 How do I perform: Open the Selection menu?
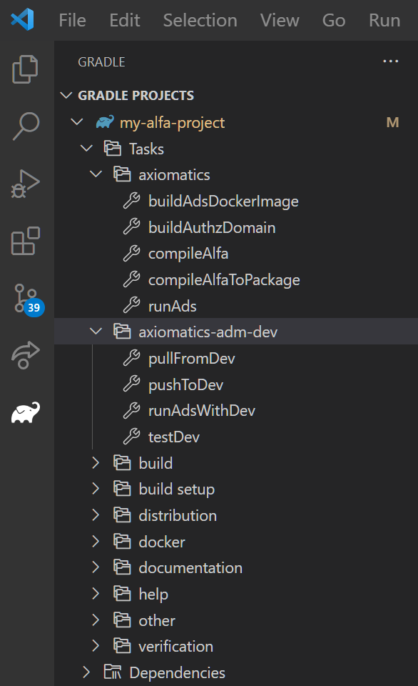(200, 20)
